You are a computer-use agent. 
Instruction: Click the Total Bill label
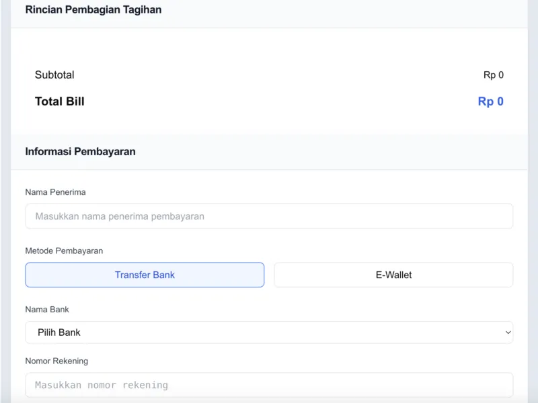(x=59, y=102)
